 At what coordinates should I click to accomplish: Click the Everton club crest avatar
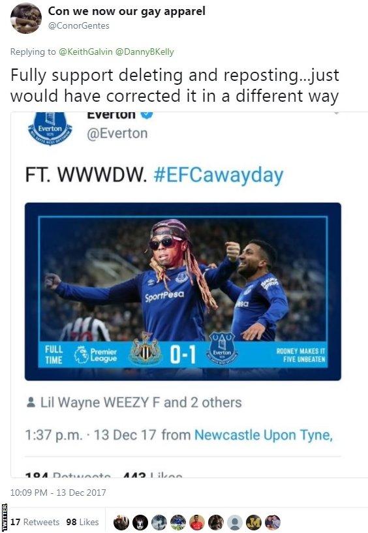(50, 128)
